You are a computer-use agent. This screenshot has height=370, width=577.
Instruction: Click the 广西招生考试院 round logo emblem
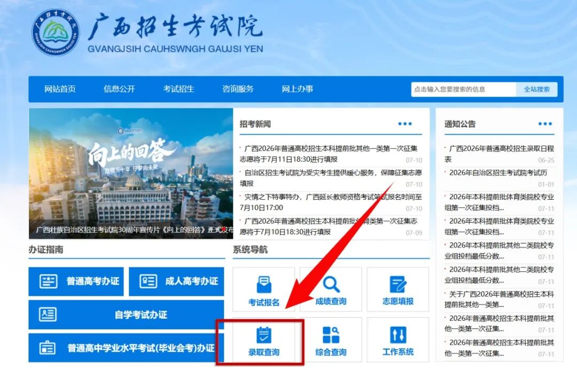click(x=56, y=33)
